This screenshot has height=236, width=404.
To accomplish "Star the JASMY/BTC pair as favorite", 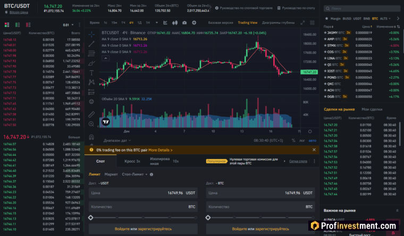I will click(x=325, y=33).
